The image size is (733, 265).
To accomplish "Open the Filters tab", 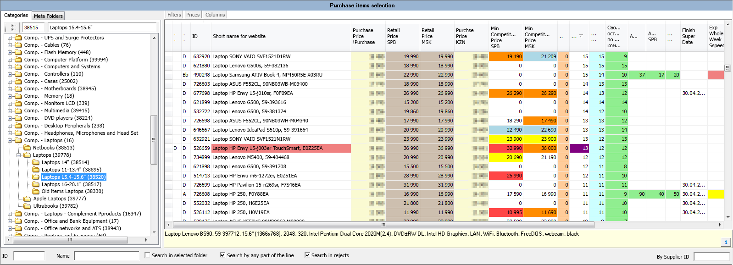I will pos(174,15).
